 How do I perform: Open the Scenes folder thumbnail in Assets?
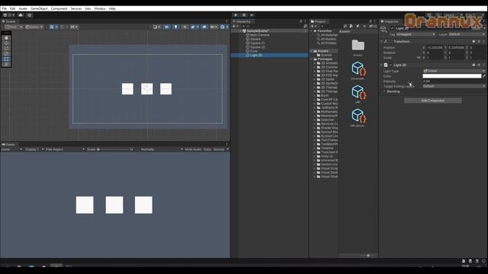pos(358,46)
